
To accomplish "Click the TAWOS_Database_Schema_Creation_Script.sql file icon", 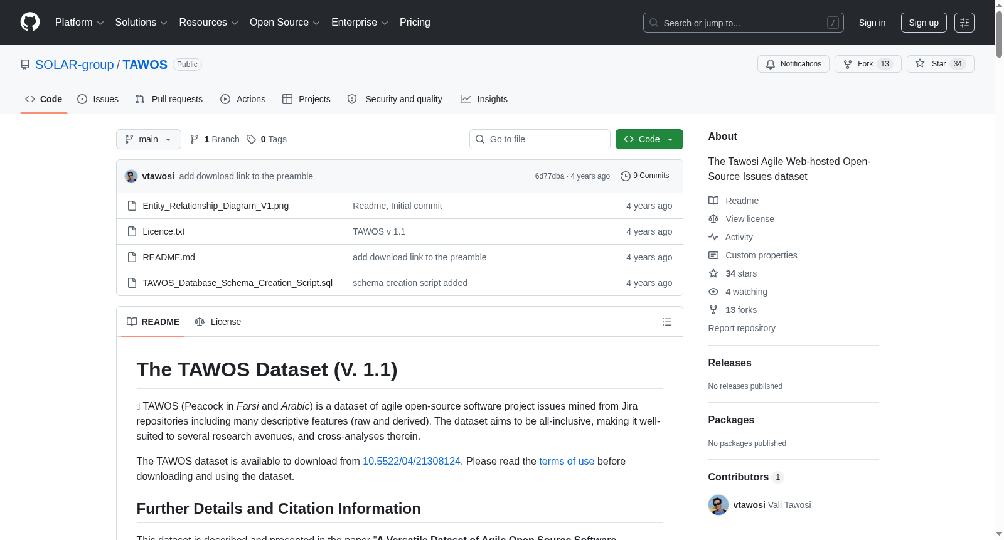I will (132, 283).
